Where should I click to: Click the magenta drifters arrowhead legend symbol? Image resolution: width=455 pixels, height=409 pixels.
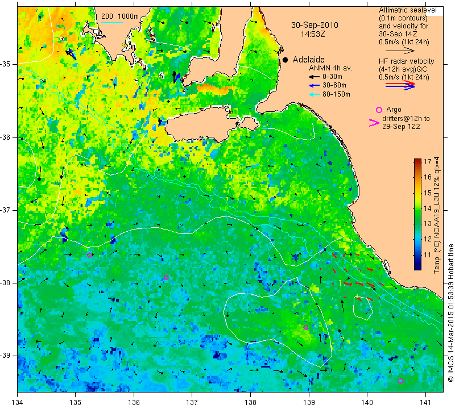[374, 123]
